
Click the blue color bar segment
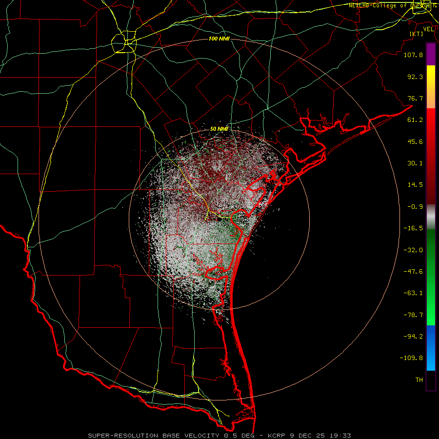pyautogui.click(x=431, y=348)
